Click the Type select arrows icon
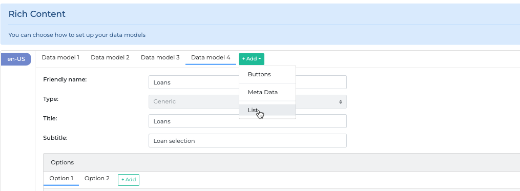 pyautogui.click(x=340, y=102)
